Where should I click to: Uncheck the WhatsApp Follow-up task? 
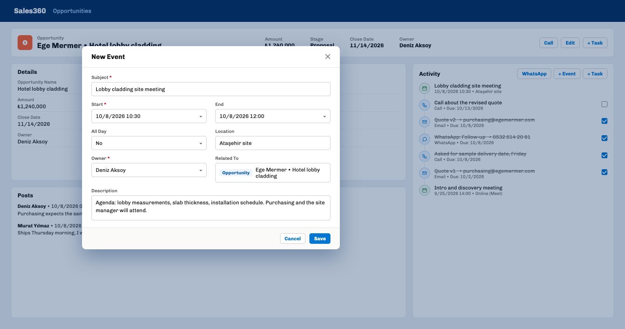click(604, 138)
